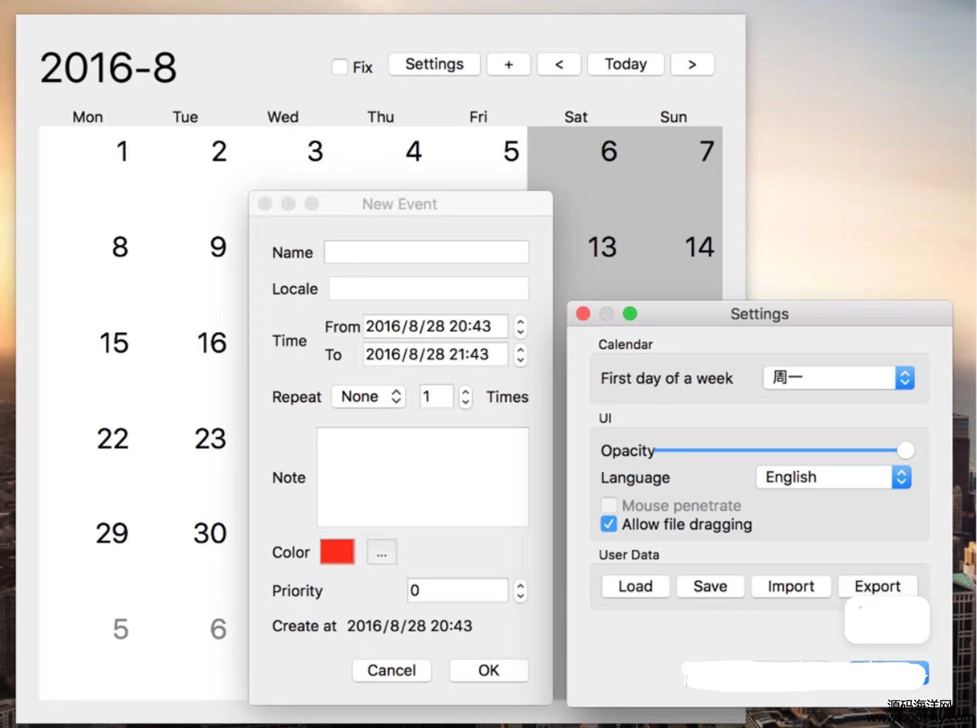Click inside the Note text area

[x=422, y=477]
